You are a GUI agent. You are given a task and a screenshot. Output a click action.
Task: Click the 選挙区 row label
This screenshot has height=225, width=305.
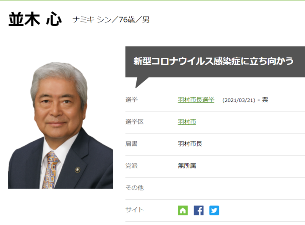[134, 122]
